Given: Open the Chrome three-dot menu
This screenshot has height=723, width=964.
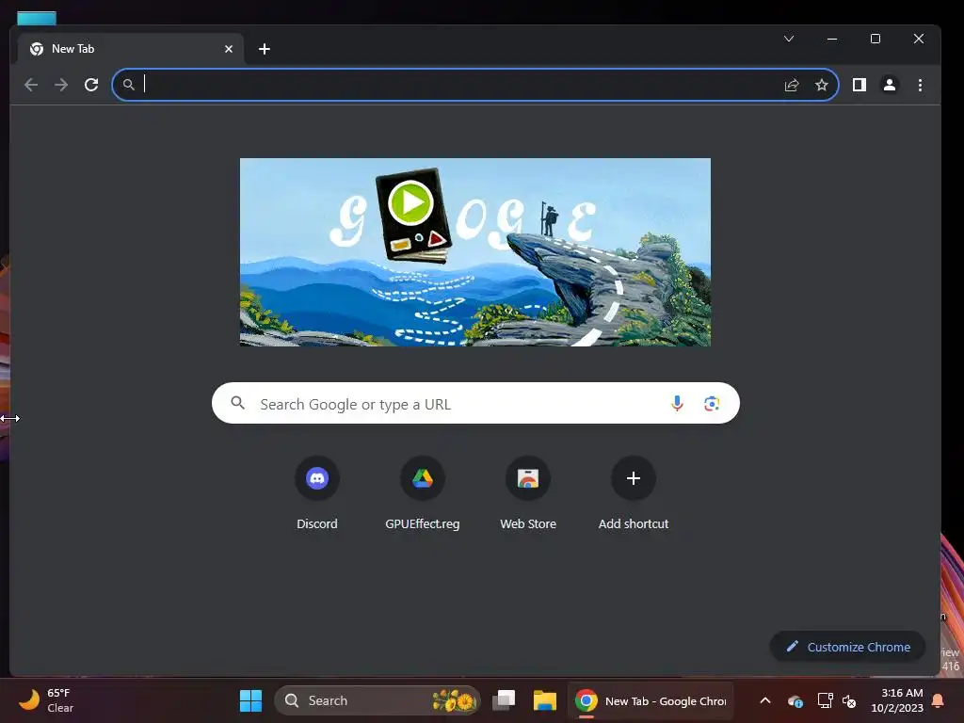Looking at the screenshot, I should pyautogui.click(x=920, y=85).
